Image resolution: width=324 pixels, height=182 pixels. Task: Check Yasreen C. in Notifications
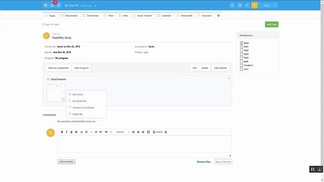tap(241, 65)
